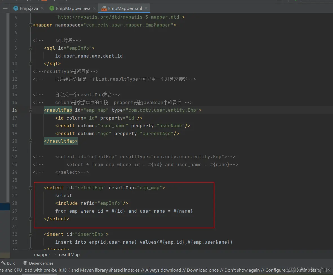Viewport: 333px width, 275px height.
Task: Click the interface icon on EmpMapper.java tab
Action: tap(52, 8)
